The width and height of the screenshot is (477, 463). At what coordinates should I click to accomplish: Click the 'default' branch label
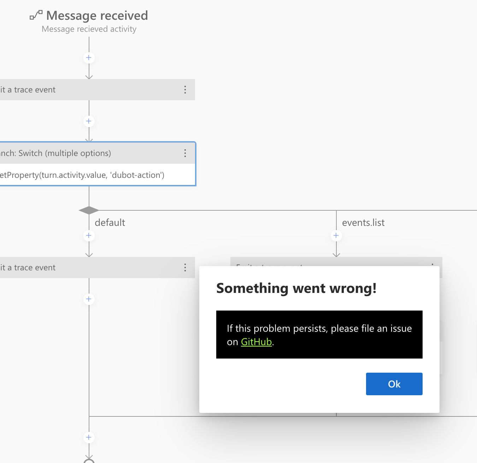point(110,223)
